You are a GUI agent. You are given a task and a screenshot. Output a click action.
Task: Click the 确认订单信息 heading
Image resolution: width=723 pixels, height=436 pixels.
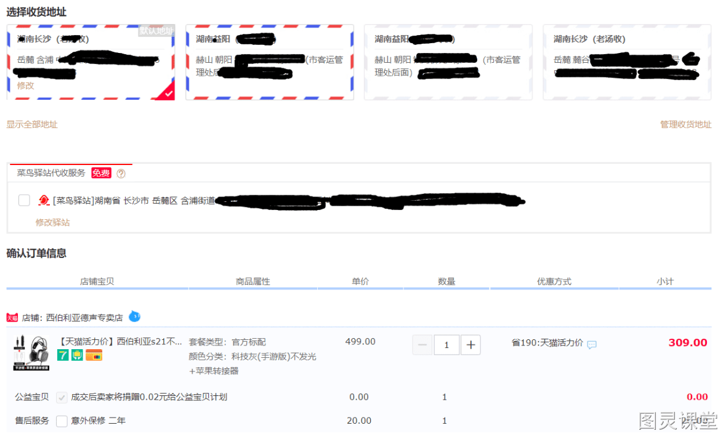(x=36, y=253)
